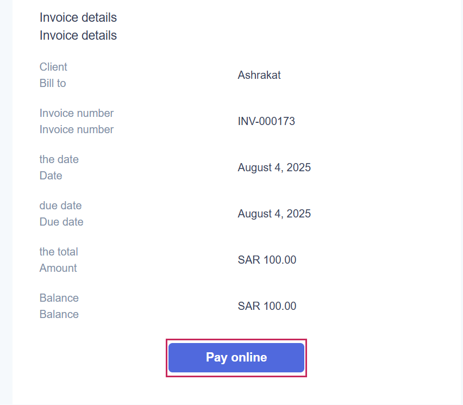Click the upper Invoice number label
The width and height of the screenshot is (463, 405).
(x=77, y=113)
